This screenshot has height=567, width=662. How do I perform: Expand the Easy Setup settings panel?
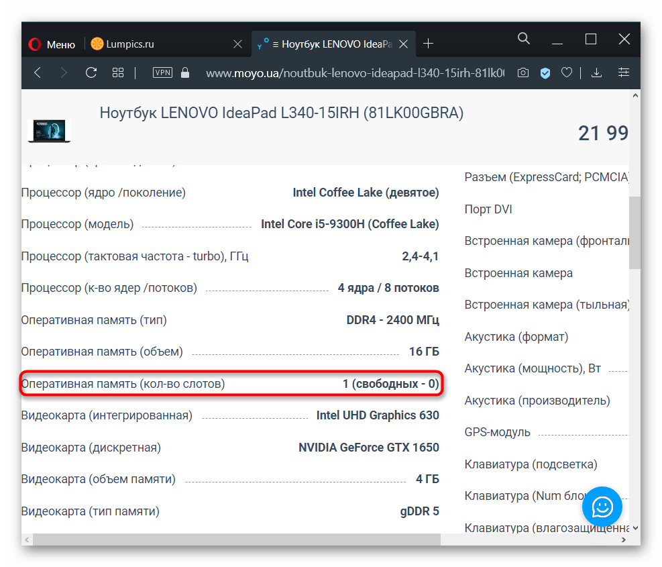point(624,72)
